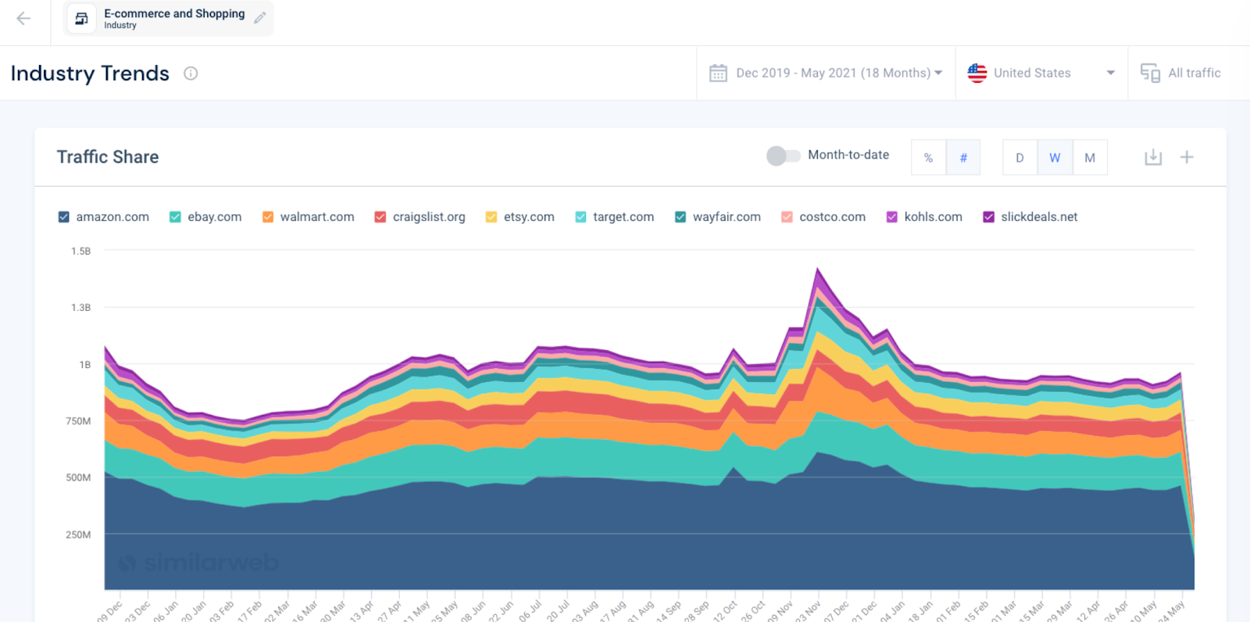Uncheck the amazon.com checkbox

pyautogui.click(x=64, y=217)
